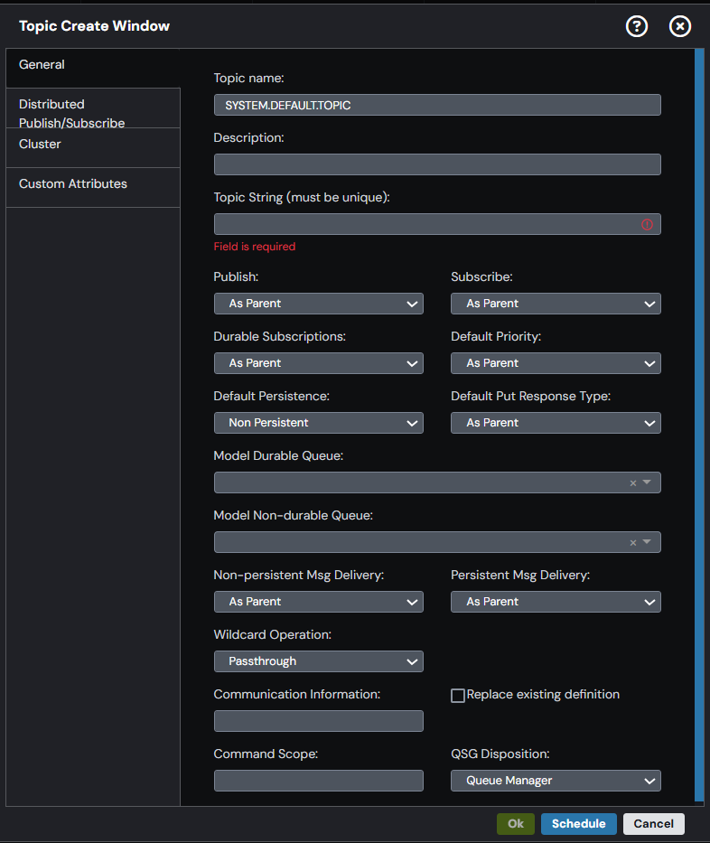Clear the Model Durable Queue selection
The height and width of the screenshot is (843, 710).
[633, 482]
